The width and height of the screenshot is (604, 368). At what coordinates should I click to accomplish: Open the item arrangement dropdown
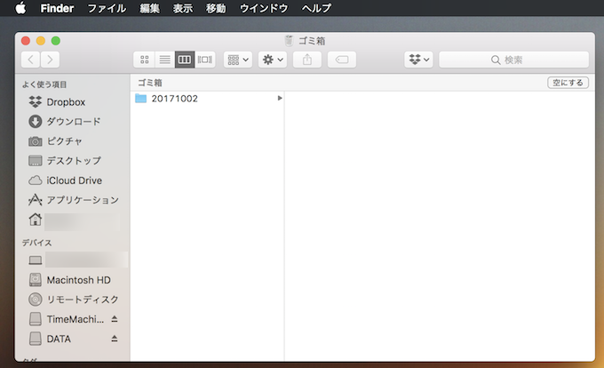pos(237,60)
